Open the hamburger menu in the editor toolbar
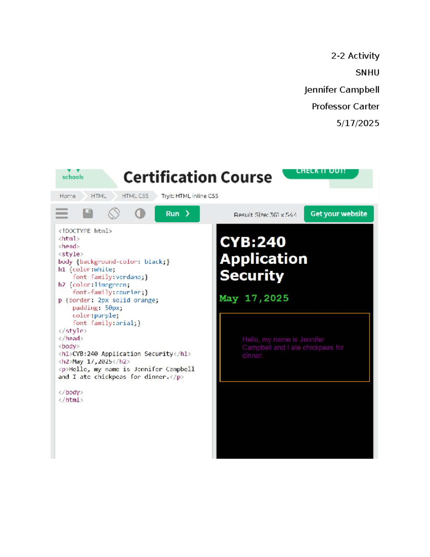The height and width of the screenshot is (557, 430). pos(61,213)
